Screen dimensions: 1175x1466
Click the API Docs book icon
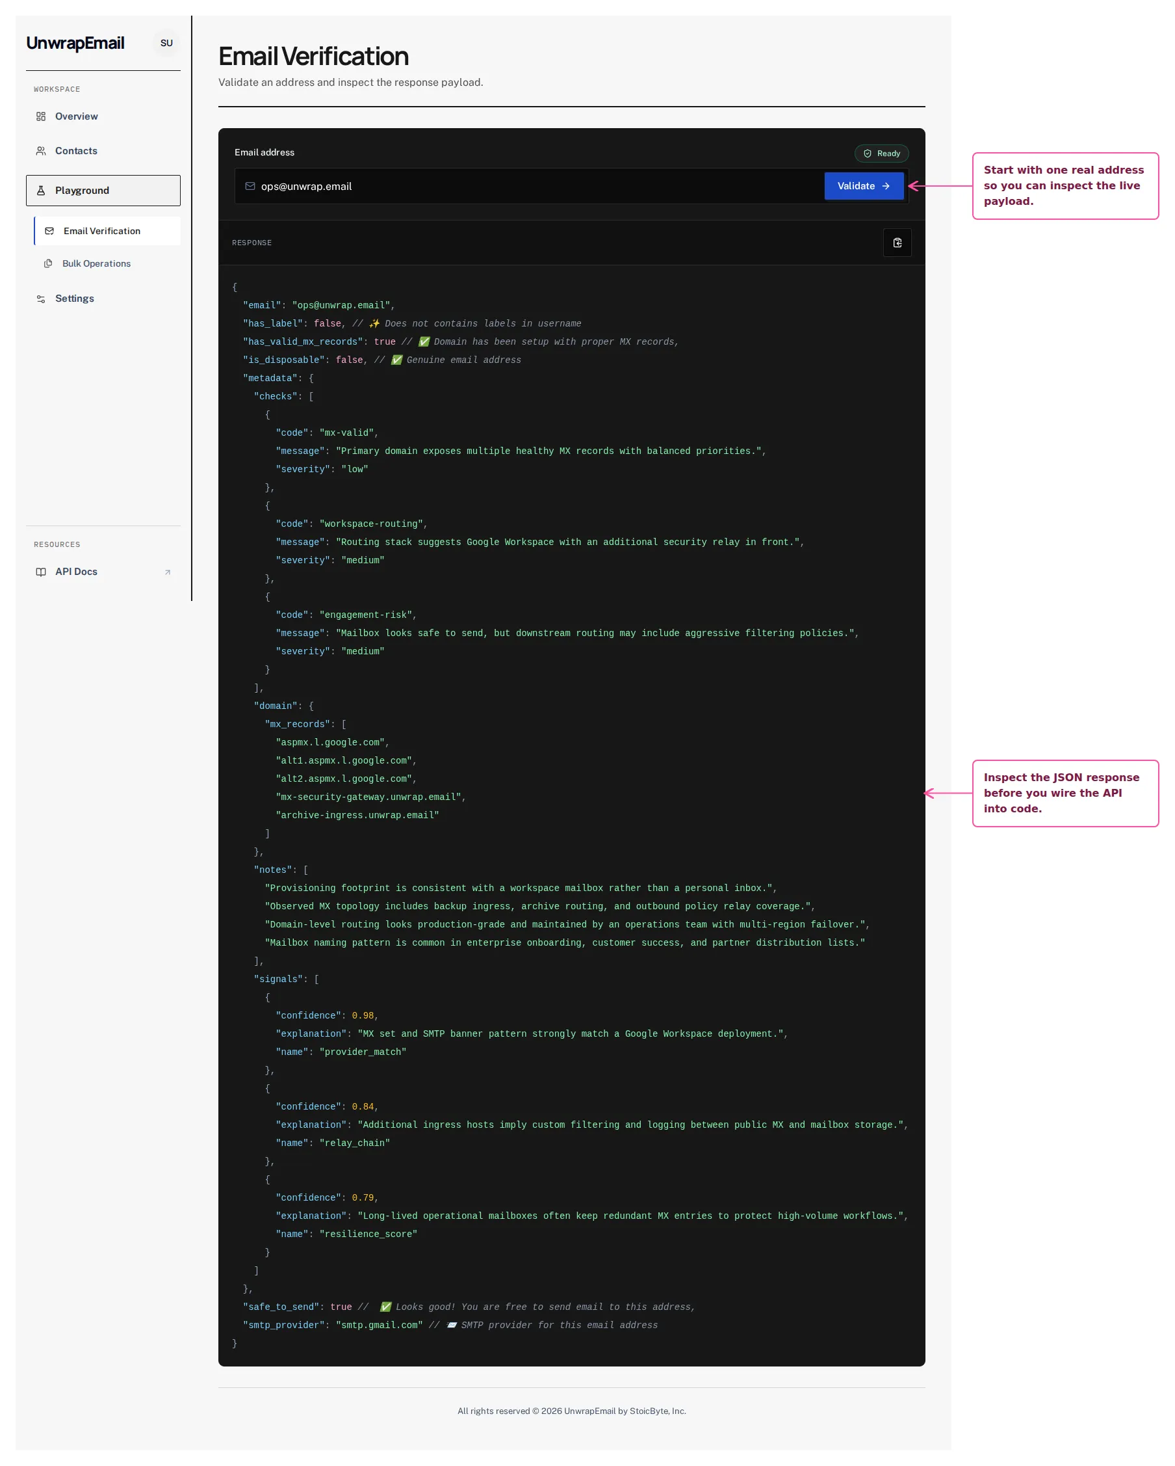pos(41,572)
